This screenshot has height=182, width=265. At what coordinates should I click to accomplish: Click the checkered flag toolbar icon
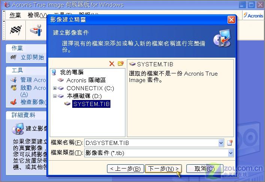[16, 30]
